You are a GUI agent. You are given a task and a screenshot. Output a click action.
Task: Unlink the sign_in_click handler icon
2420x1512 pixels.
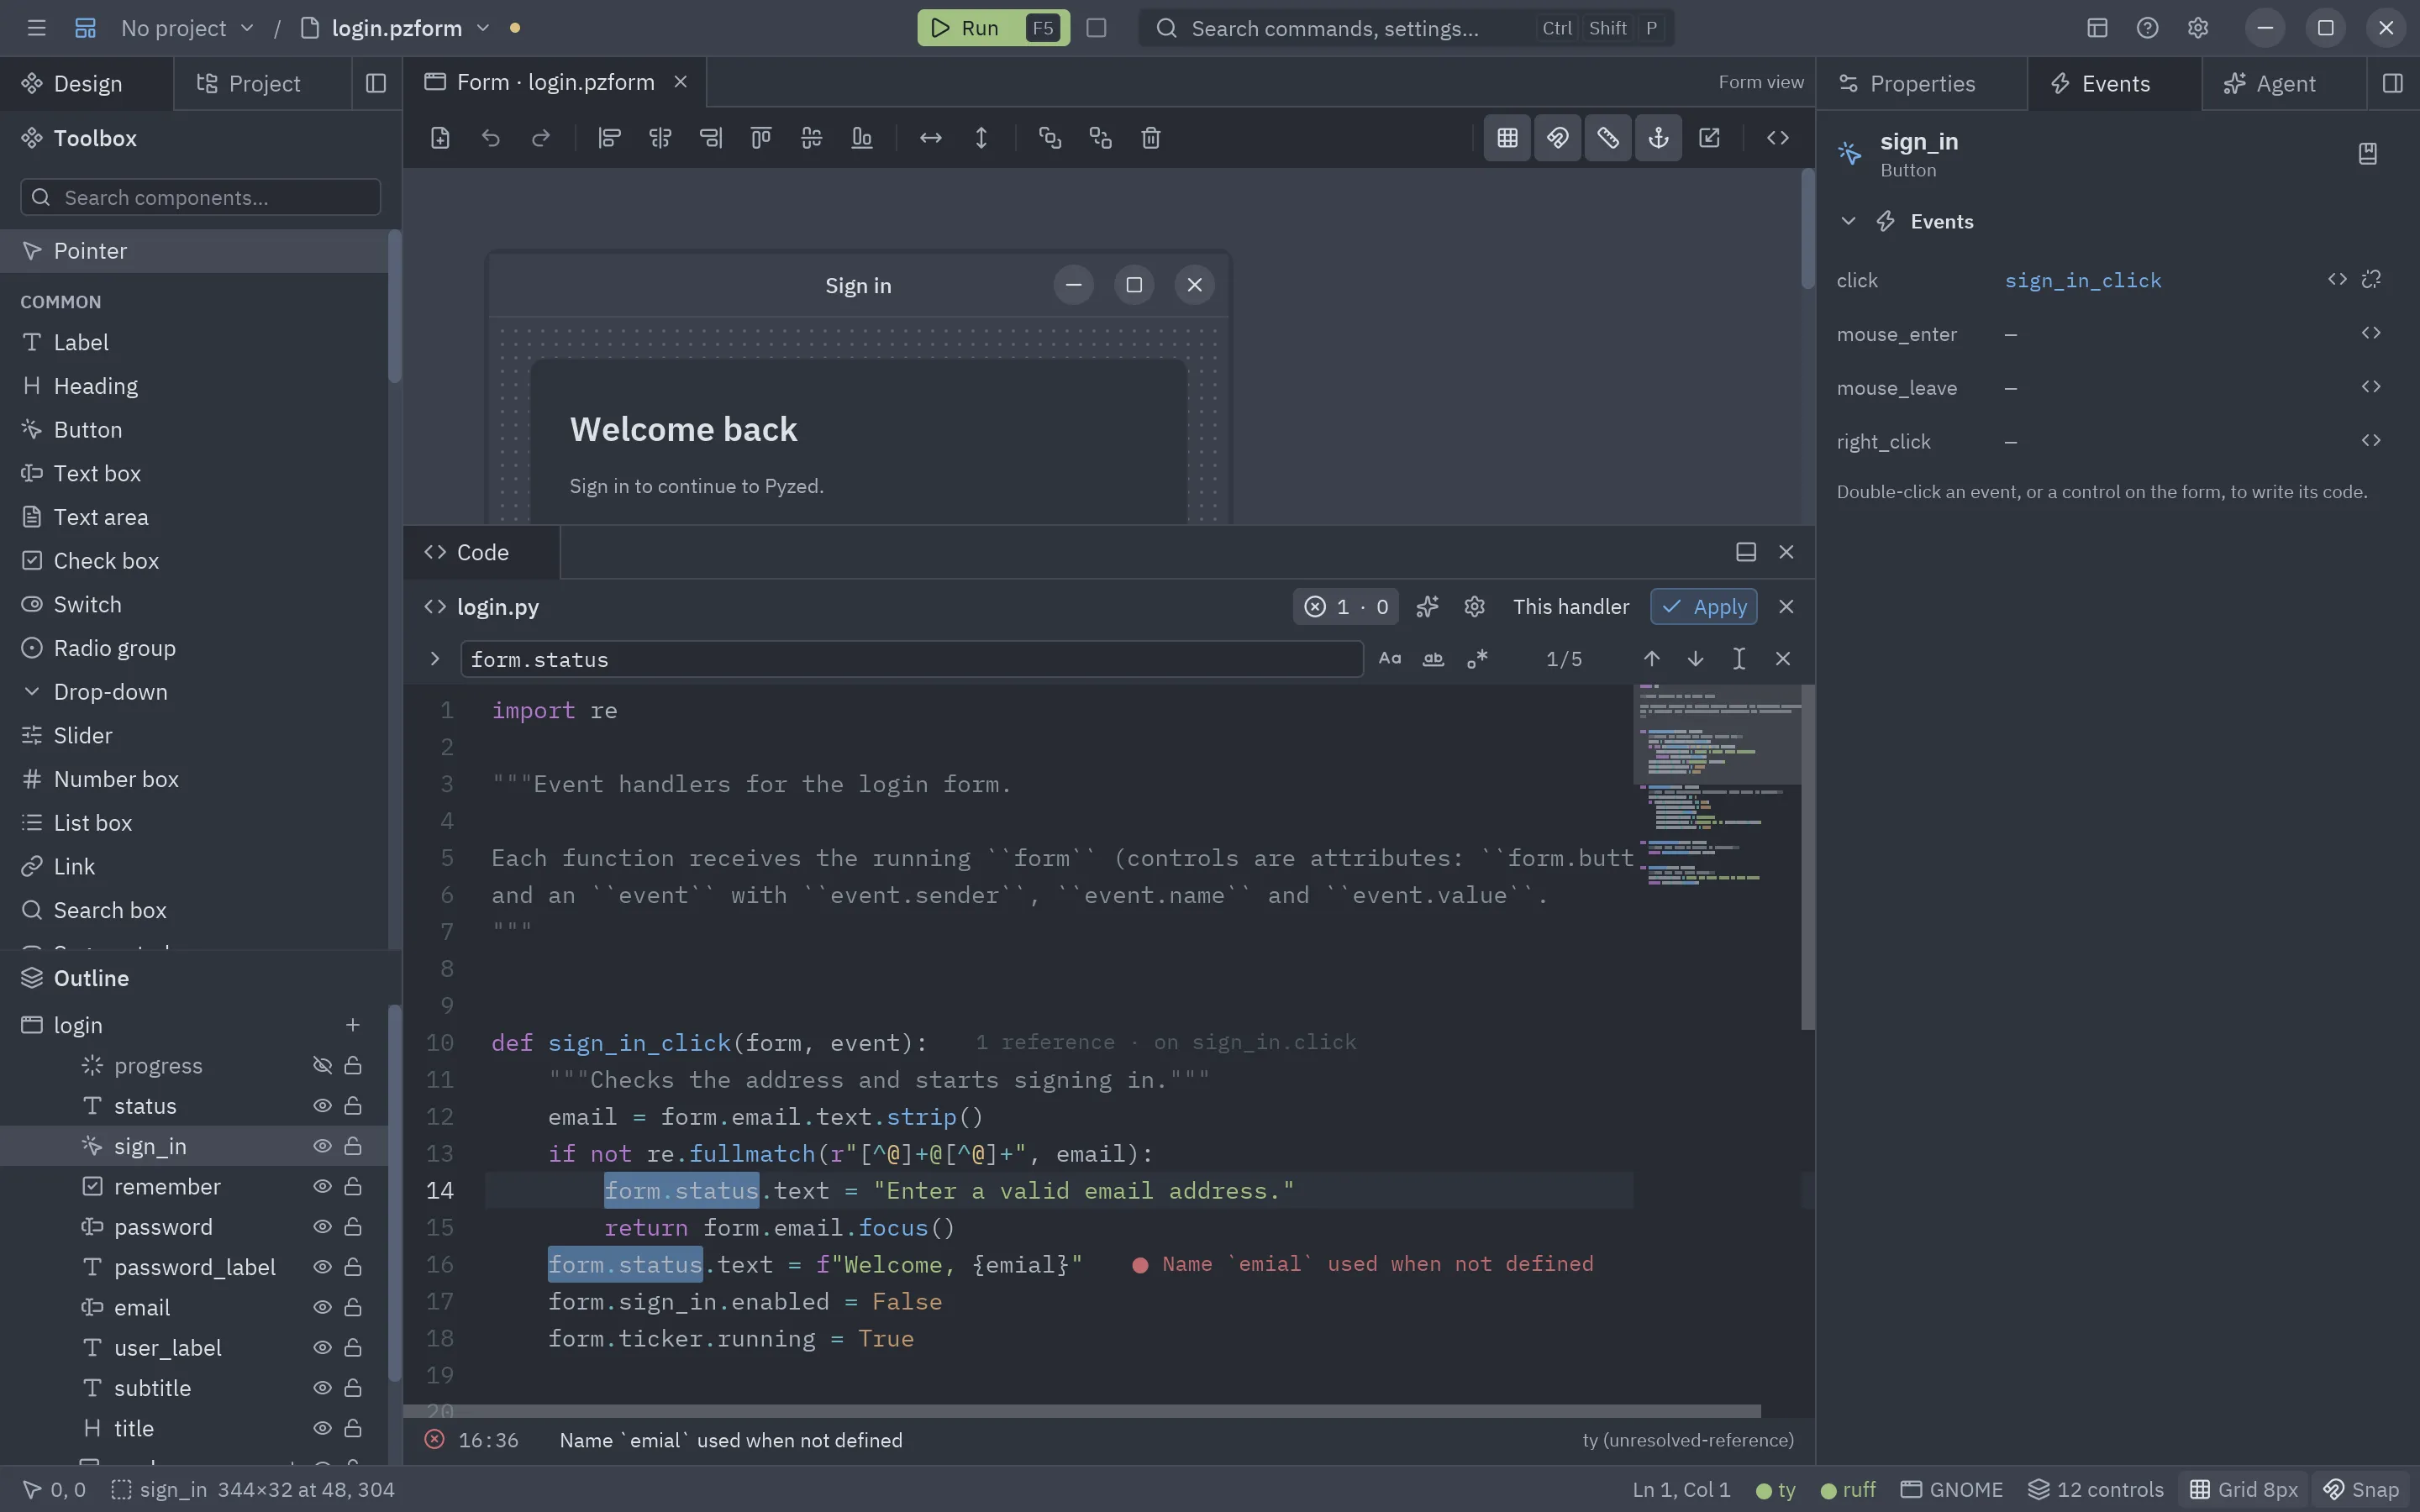(2371, 280)
